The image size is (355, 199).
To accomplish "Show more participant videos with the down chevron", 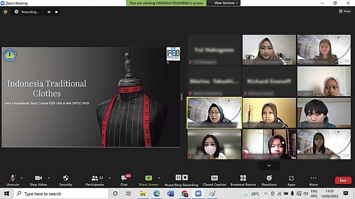I will click(269, 165).
